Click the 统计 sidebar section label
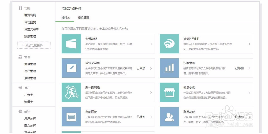The height and width of the screenshot is (134, 268). [x=27, y=111]
